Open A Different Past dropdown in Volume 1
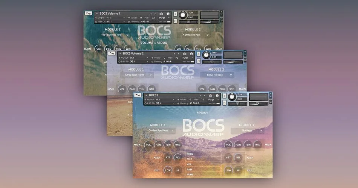Image resolution: width=358 pixels, height=188 pixels. (x=194, y=35)
